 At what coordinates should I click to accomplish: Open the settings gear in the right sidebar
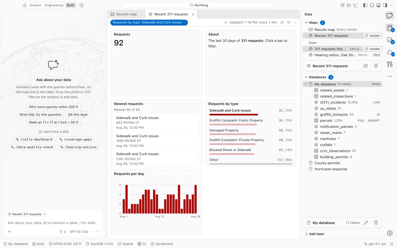pyautogui.click(x=390, y=233)
